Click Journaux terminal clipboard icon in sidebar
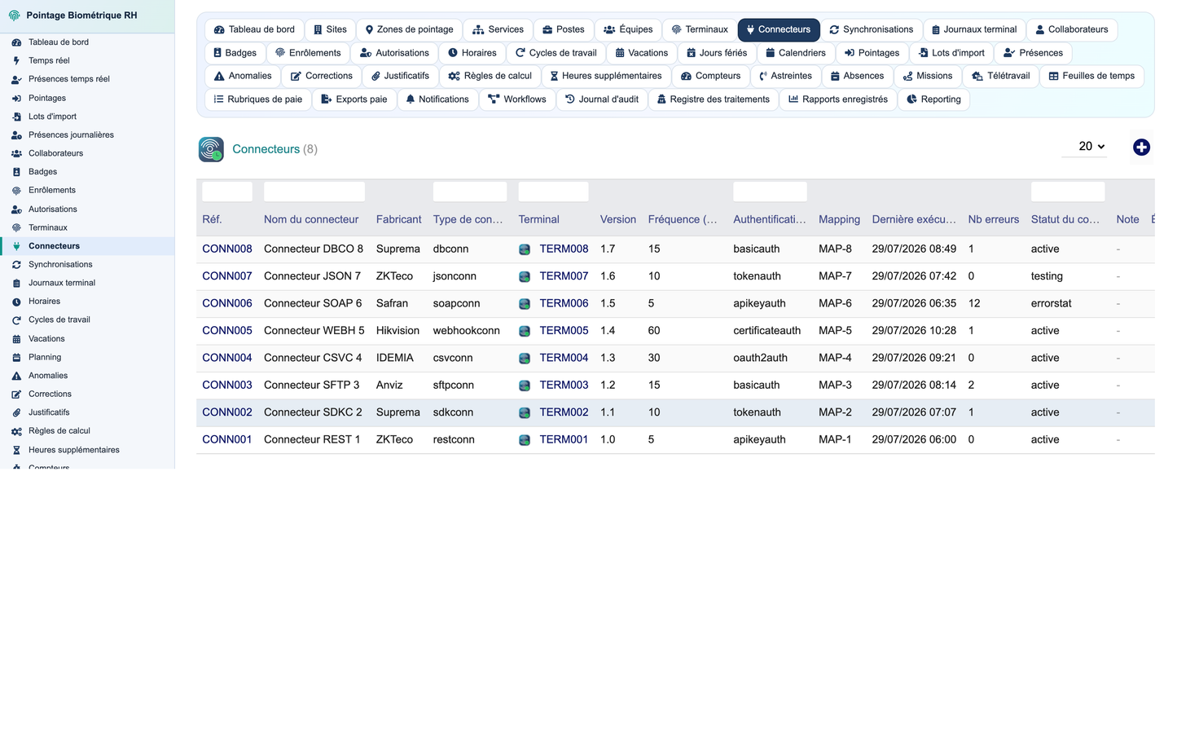The image size is (1177, 736). [16, 283]
